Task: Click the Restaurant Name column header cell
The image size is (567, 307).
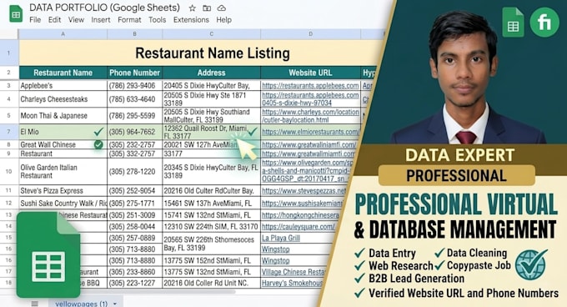Action: [x=63, y=73]
